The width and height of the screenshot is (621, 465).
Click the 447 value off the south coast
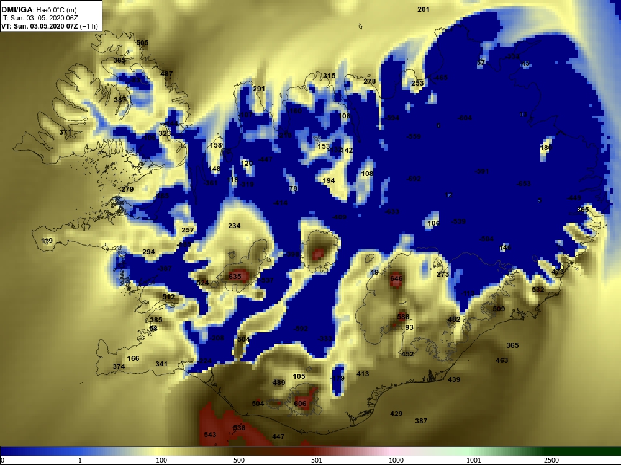278,436
